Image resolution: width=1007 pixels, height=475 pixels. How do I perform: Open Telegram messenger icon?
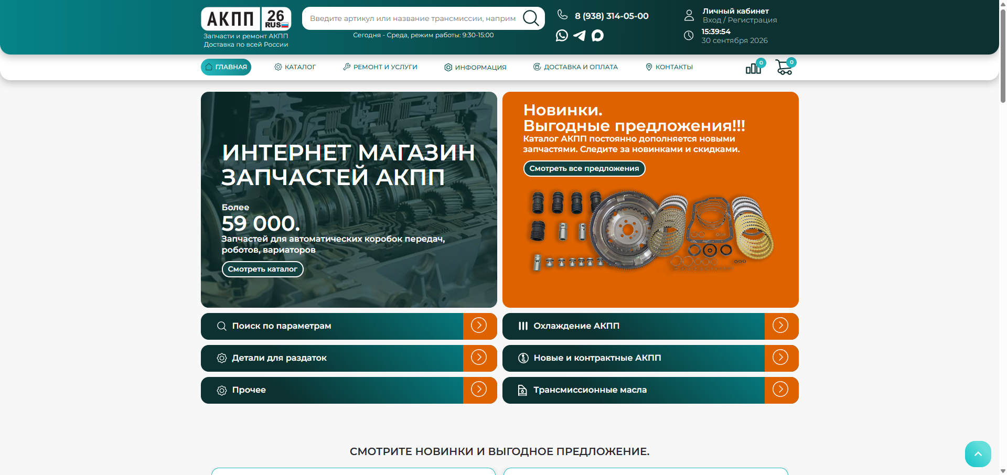[x=580, y=35]
